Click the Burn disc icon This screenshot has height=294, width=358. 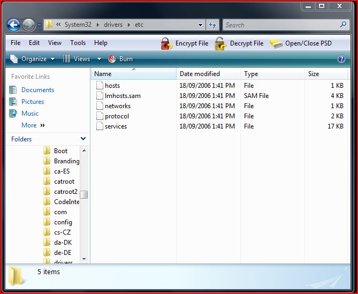pyautogui.click(x=112, y=59)
